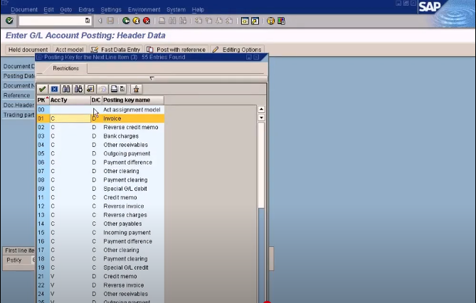The height and width of the screenshot is (303, 476).
Task: Click the D/C column header
Action: 96,100
